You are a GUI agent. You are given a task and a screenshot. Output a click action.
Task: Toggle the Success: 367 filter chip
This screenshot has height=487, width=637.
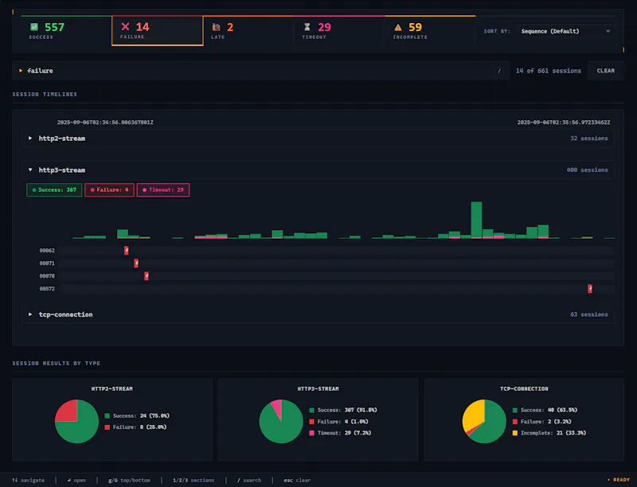click(x=54, y=190)
